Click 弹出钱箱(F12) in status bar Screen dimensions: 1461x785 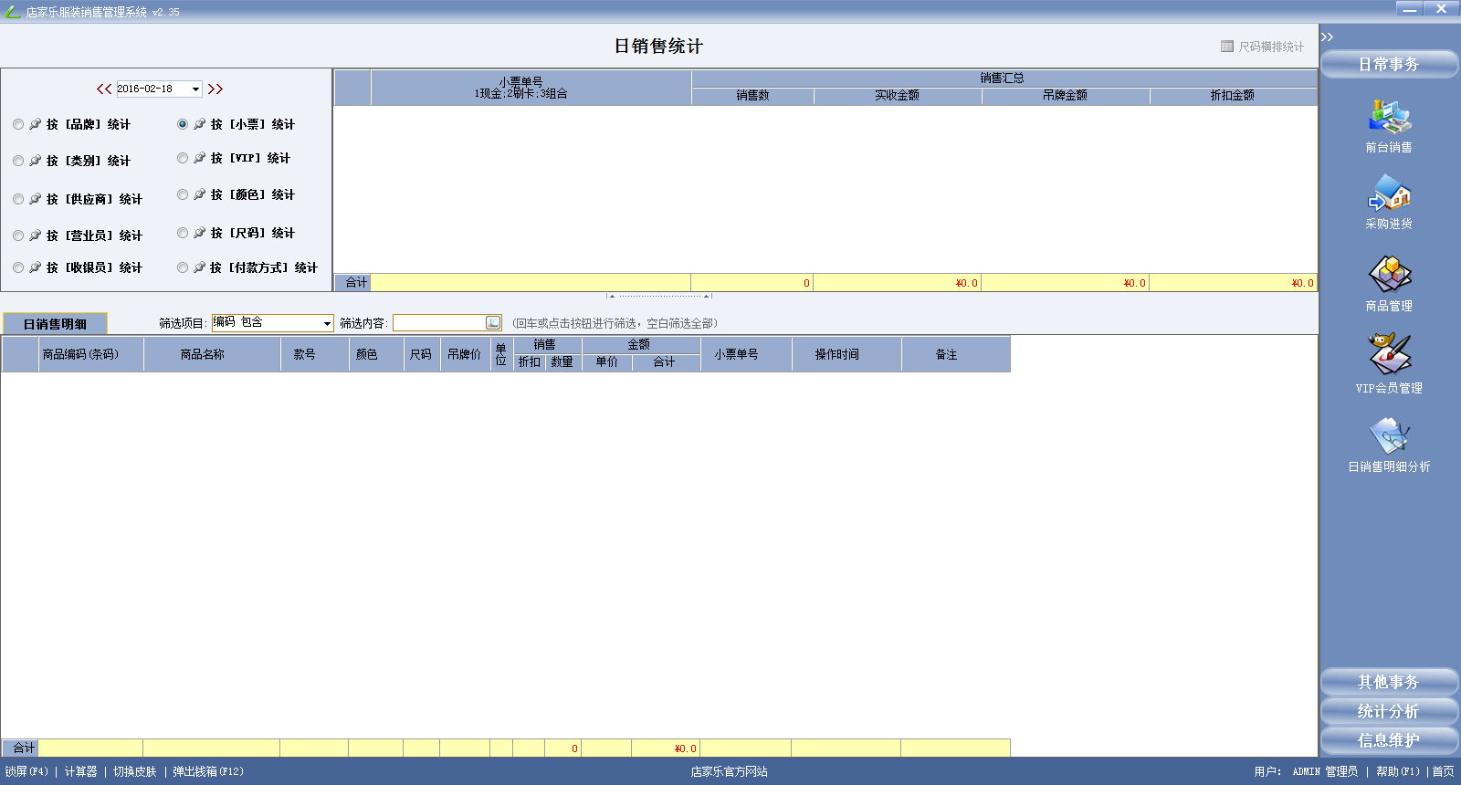(208, 772)
